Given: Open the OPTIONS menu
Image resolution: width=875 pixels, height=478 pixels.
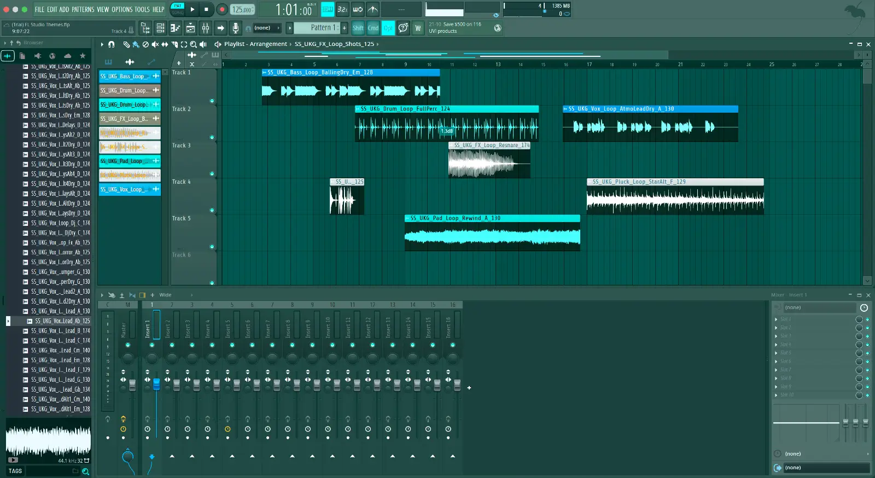Looking at the screenshot, I should [x=122, y=9].
